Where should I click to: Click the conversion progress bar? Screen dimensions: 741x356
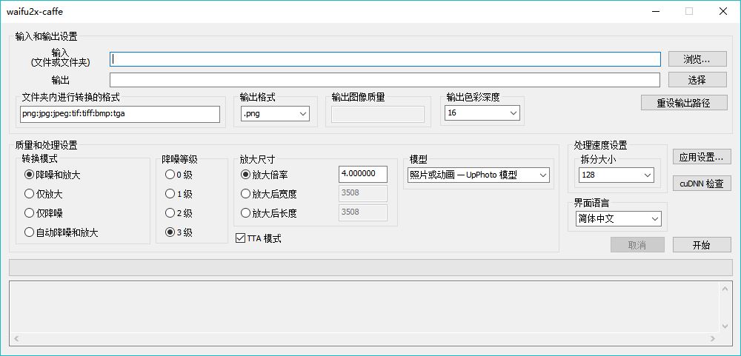coord(370,268)
